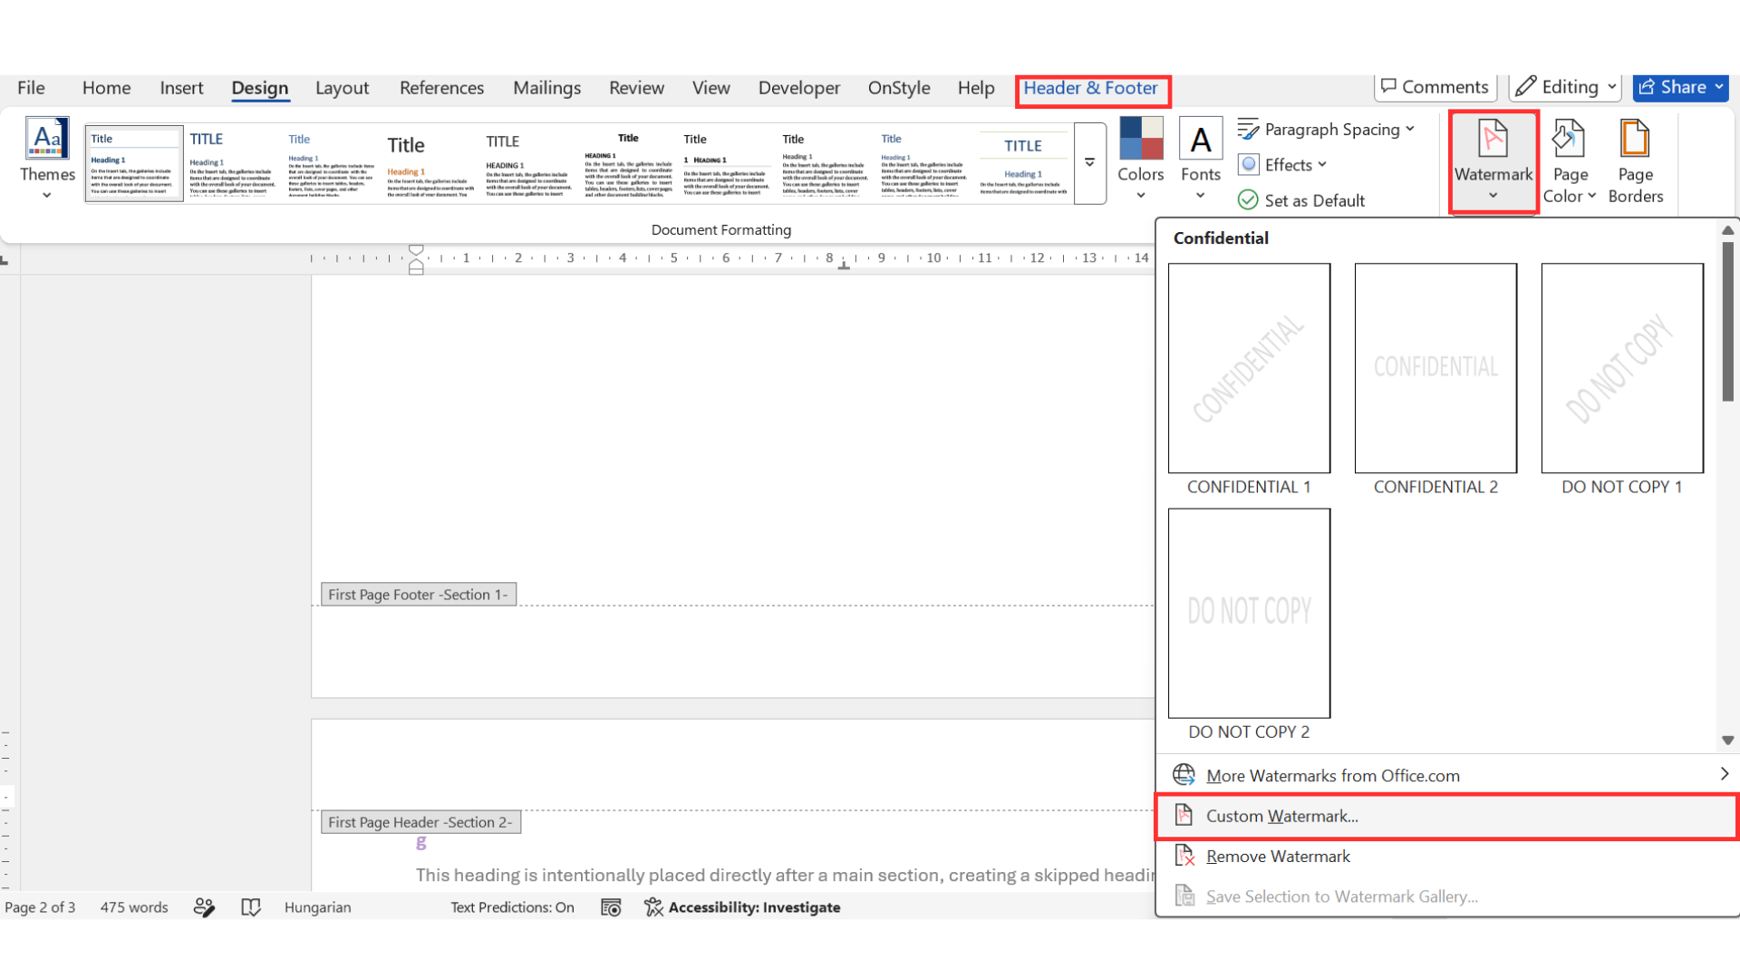Screen dimensions: 1740x979
Task: Click the Comments speech bubble button
Action: pos(1435,87)
